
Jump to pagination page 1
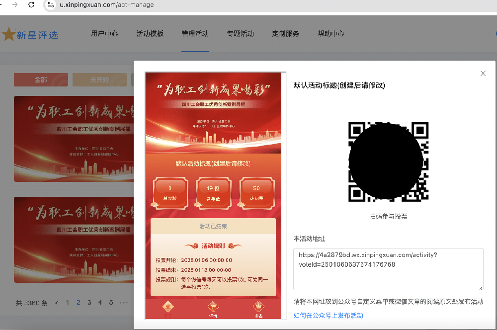click(68, 303)
